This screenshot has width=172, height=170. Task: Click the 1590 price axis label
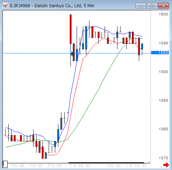coord(163,72)
